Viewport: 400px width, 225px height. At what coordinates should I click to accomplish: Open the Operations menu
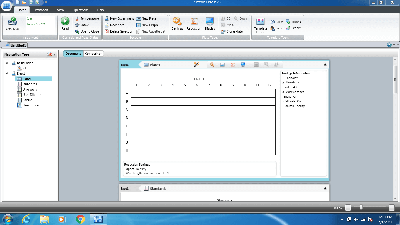tap(80, 10)
